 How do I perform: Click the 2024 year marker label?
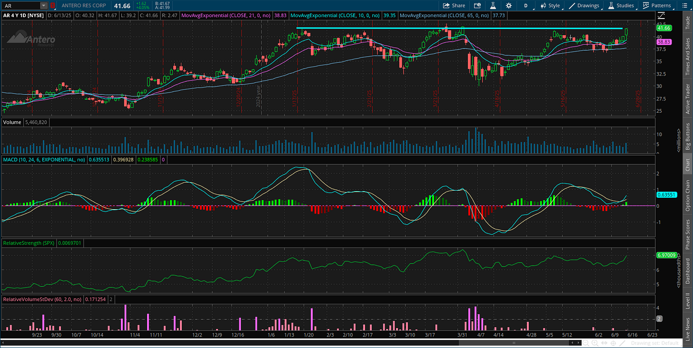point(258,96)
